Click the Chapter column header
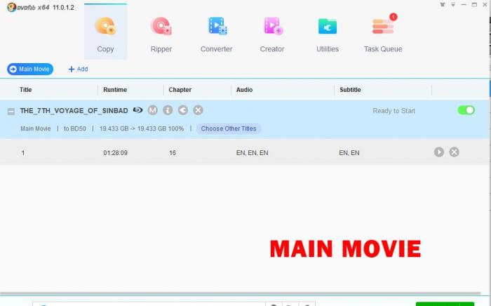This screenshot has height=306, width=491. 180,90
